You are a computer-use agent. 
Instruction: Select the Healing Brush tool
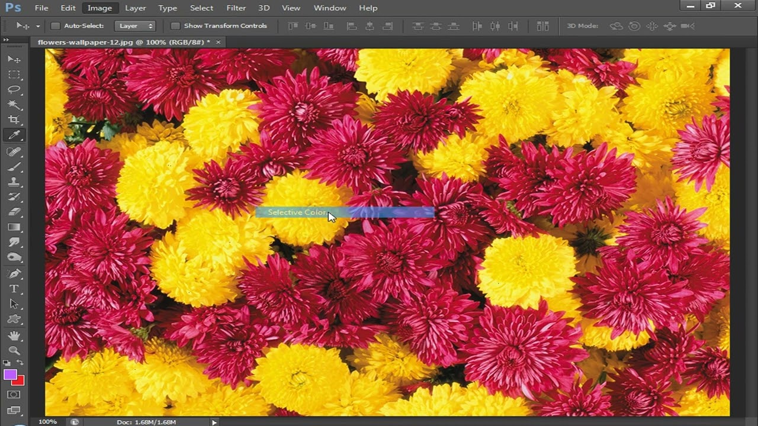click(14, 151)
